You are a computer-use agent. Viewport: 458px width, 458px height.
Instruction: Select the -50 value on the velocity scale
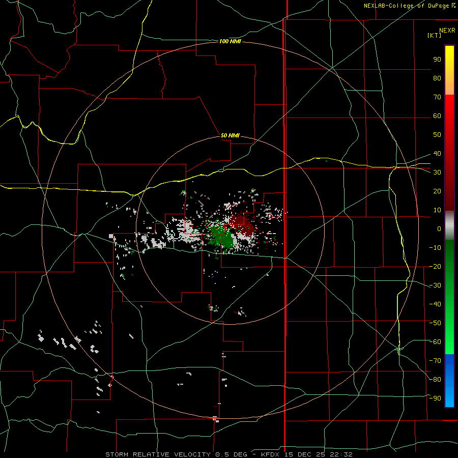pyautogui.click(x=435, y=323)
